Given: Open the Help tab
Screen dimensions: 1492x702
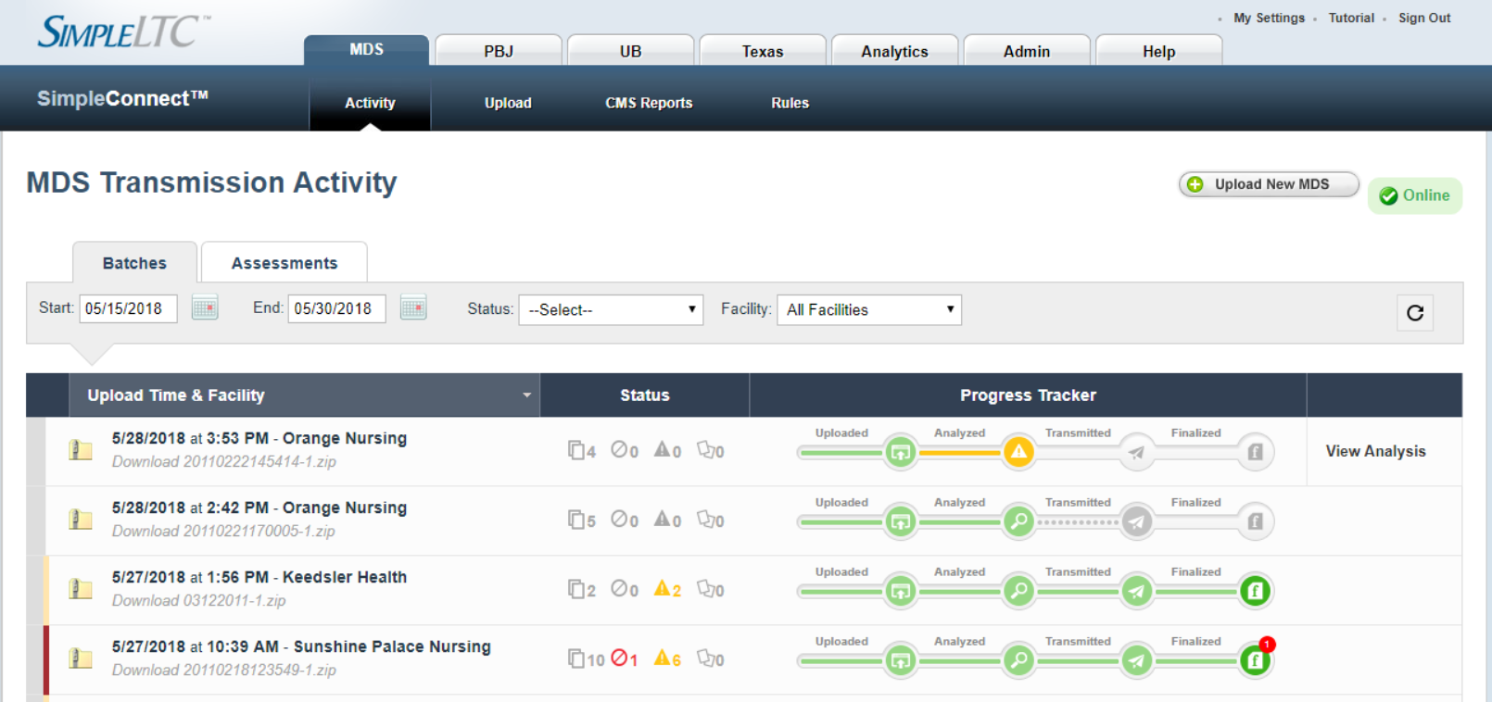Looking at the screenshot, I should (1159, 51).
